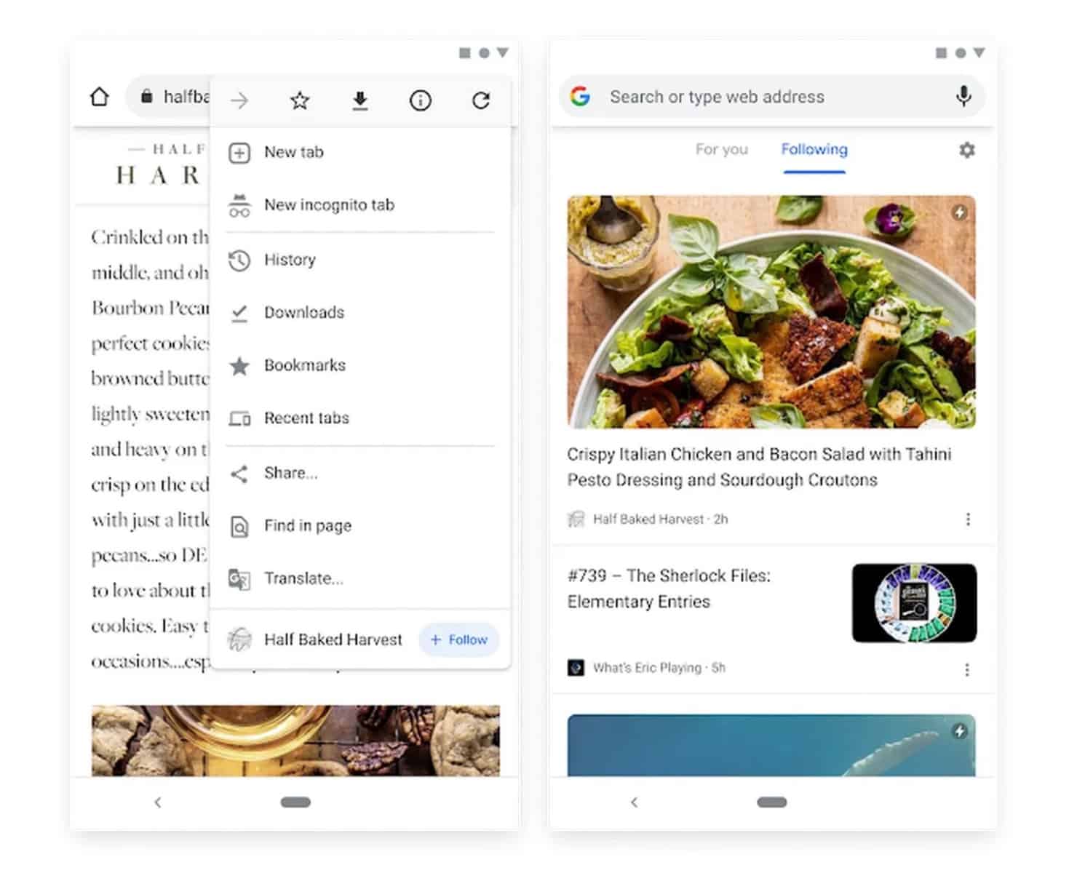1077x873 pixels.
Task: Bookmark this page with the star icon
Action: pyautogui.click(x=300, y=100)
